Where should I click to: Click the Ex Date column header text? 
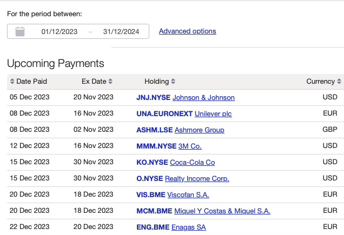pos(94,82)
